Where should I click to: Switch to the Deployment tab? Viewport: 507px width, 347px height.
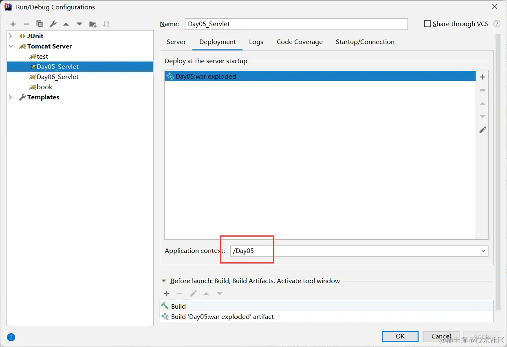pyautogui.click(x=218, y=42)
